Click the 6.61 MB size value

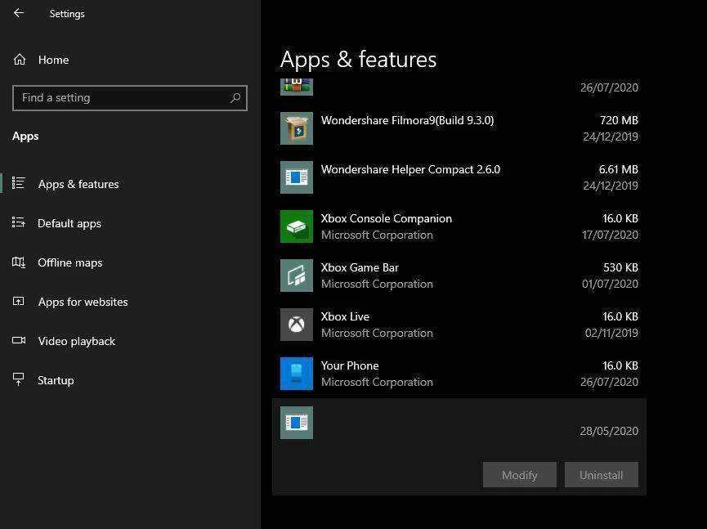pos(618,169)
